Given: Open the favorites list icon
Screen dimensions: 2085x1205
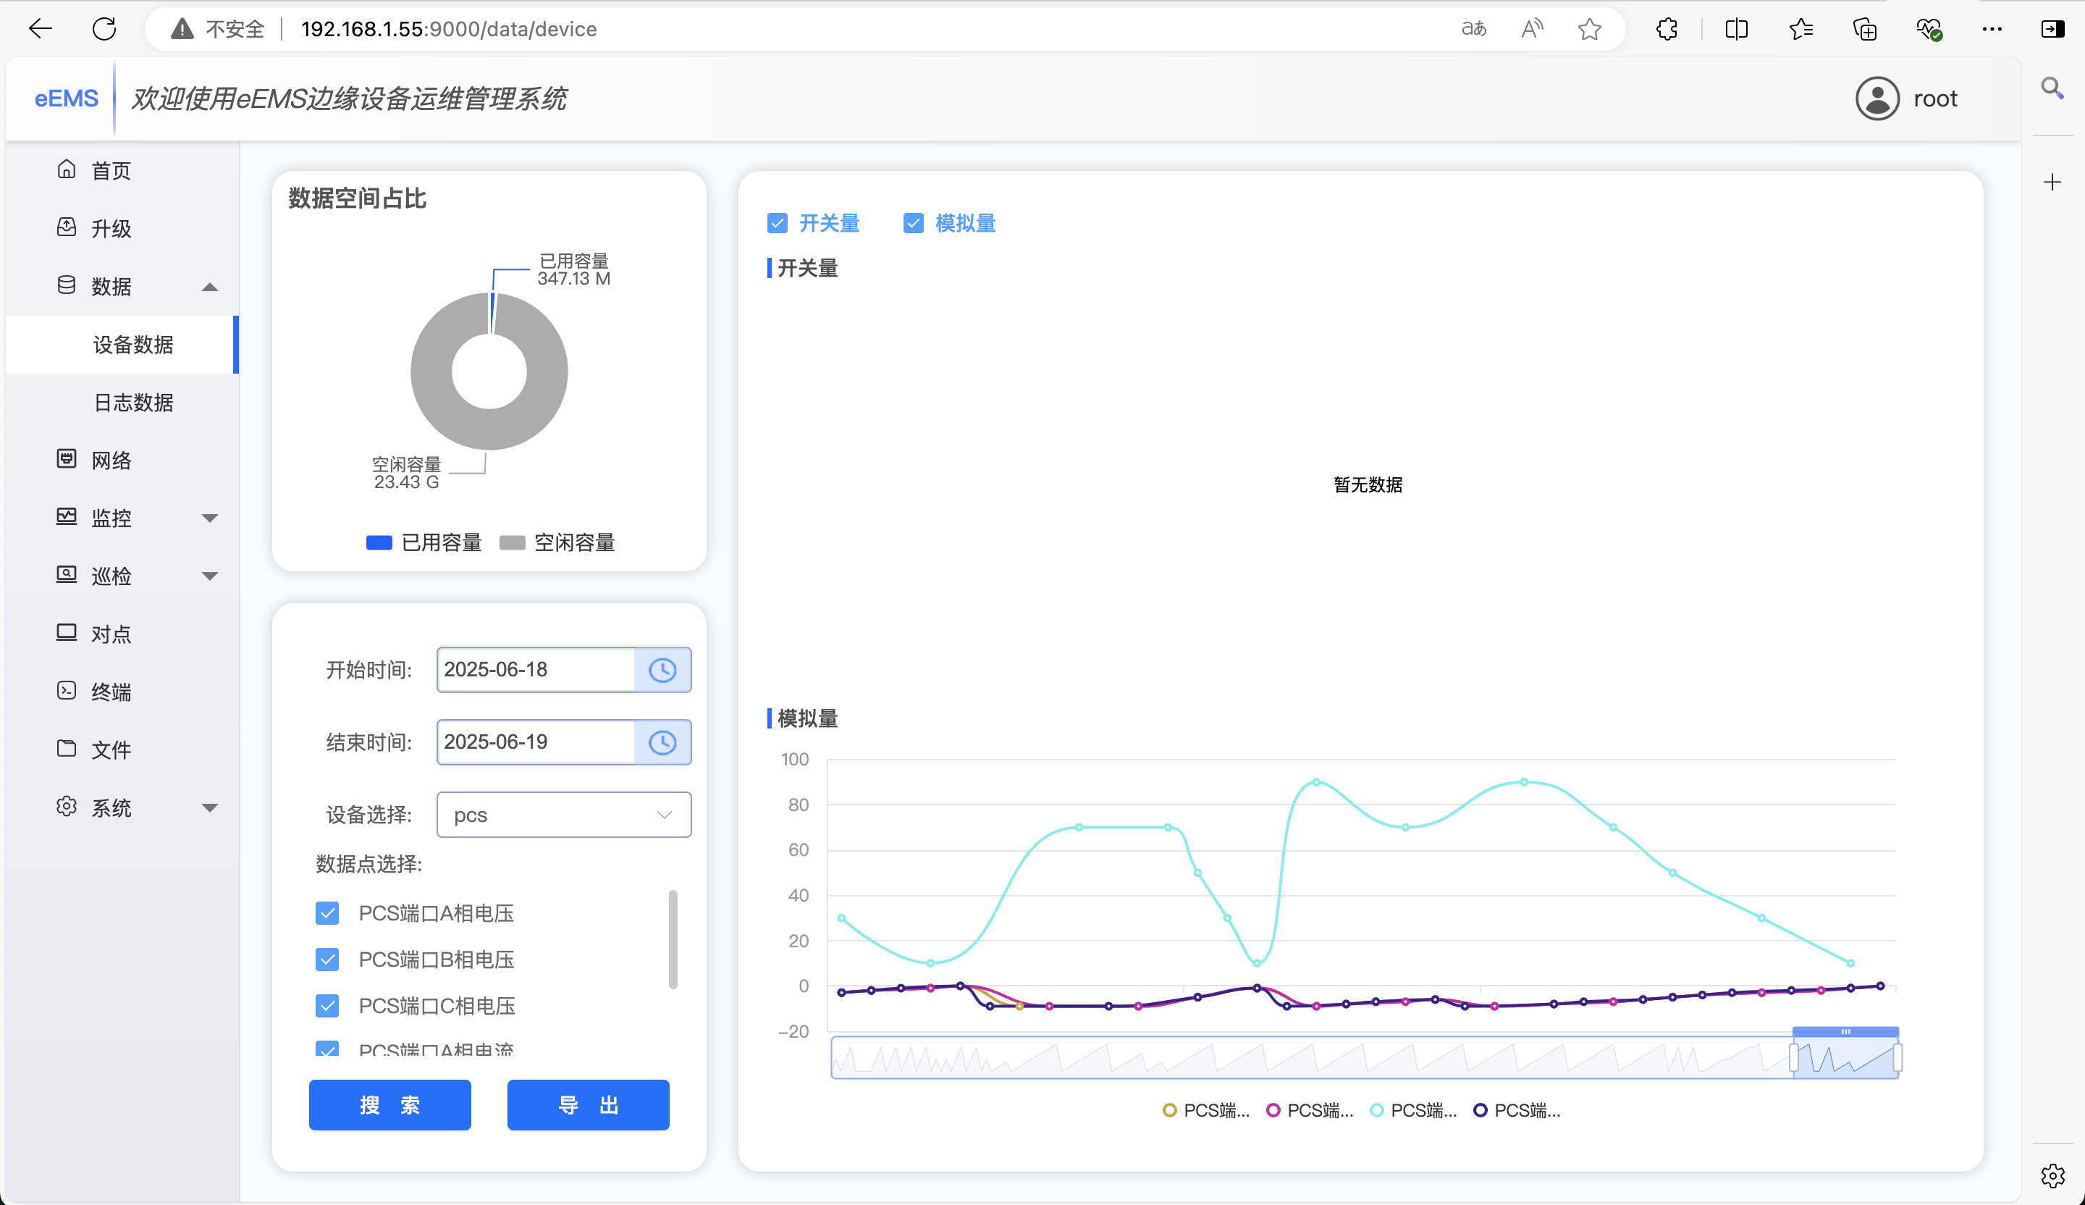Looking at the screenshot, I should point(1801,29).
